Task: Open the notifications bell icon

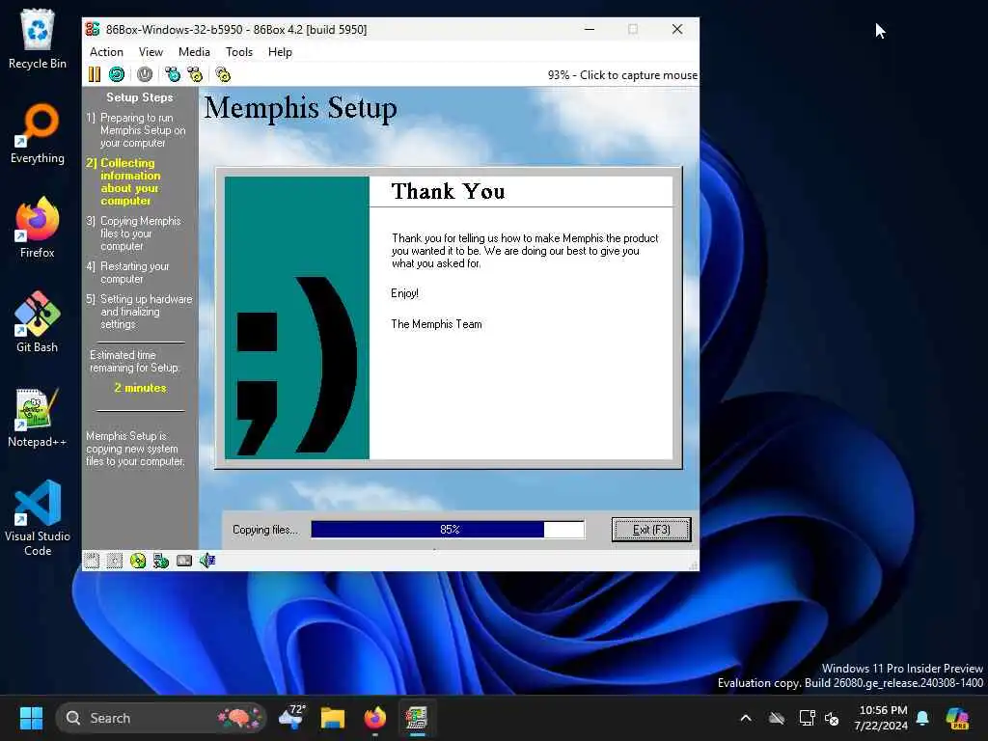Action: tap(922, 718)
